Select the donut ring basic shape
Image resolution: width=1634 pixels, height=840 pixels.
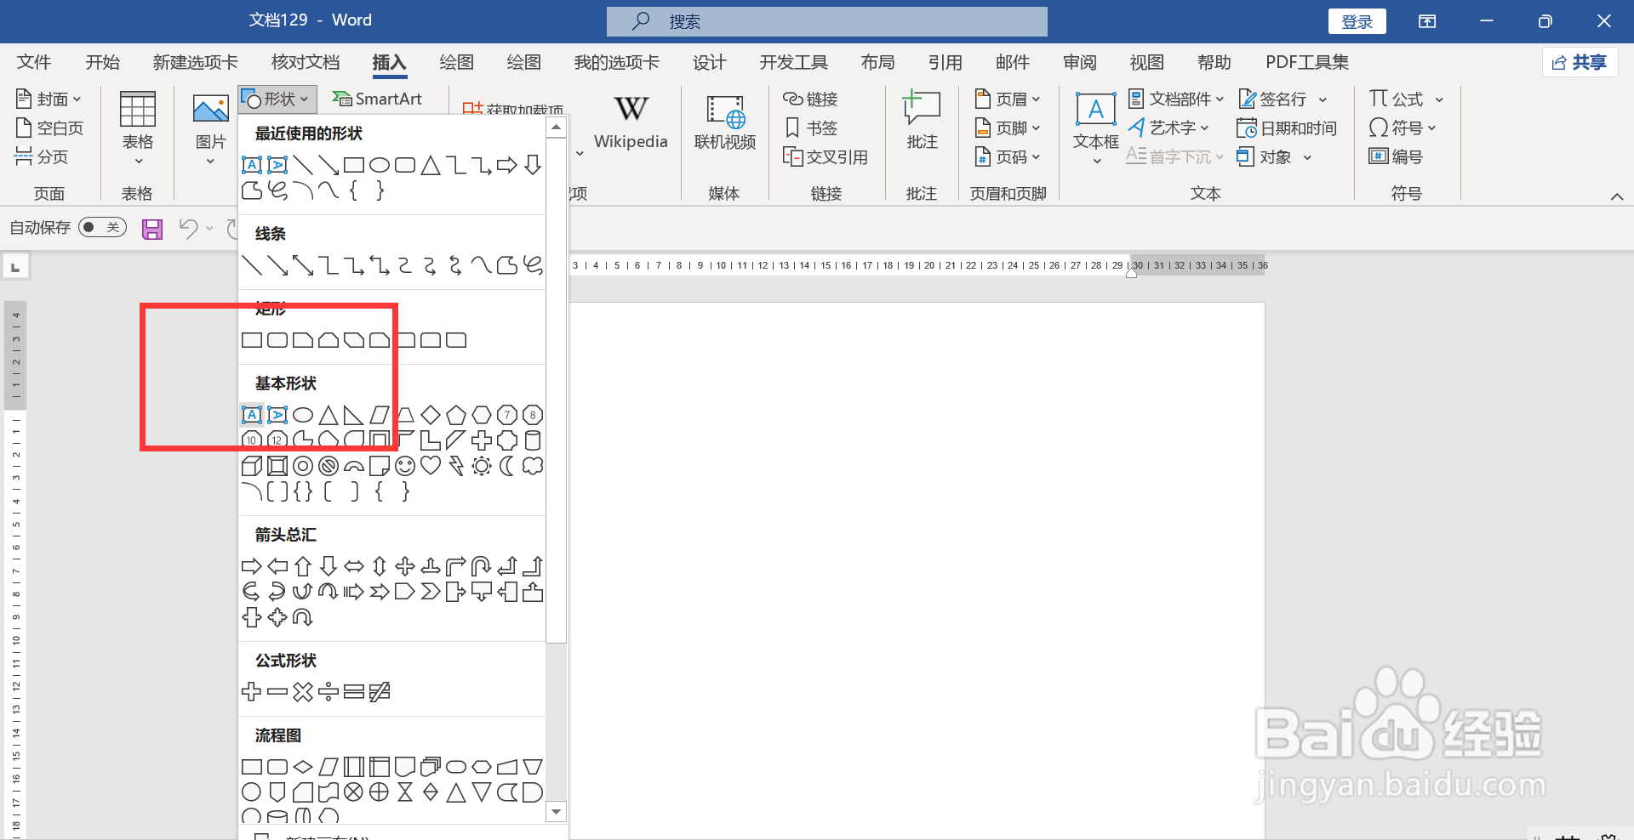[x=303, y=466]
